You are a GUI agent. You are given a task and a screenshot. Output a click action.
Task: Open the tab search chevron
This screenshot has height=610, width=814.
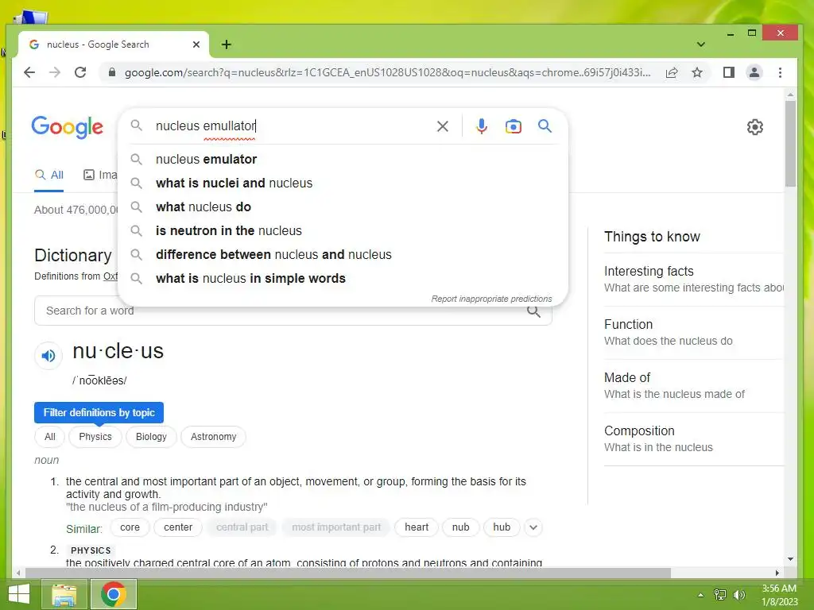click(x=701, y=44)
